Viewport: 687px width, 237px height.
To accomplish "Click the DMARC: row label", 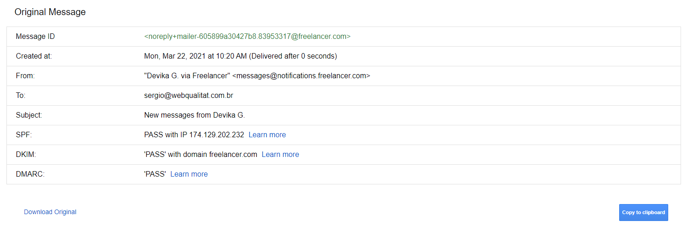I will click(30, 174).
